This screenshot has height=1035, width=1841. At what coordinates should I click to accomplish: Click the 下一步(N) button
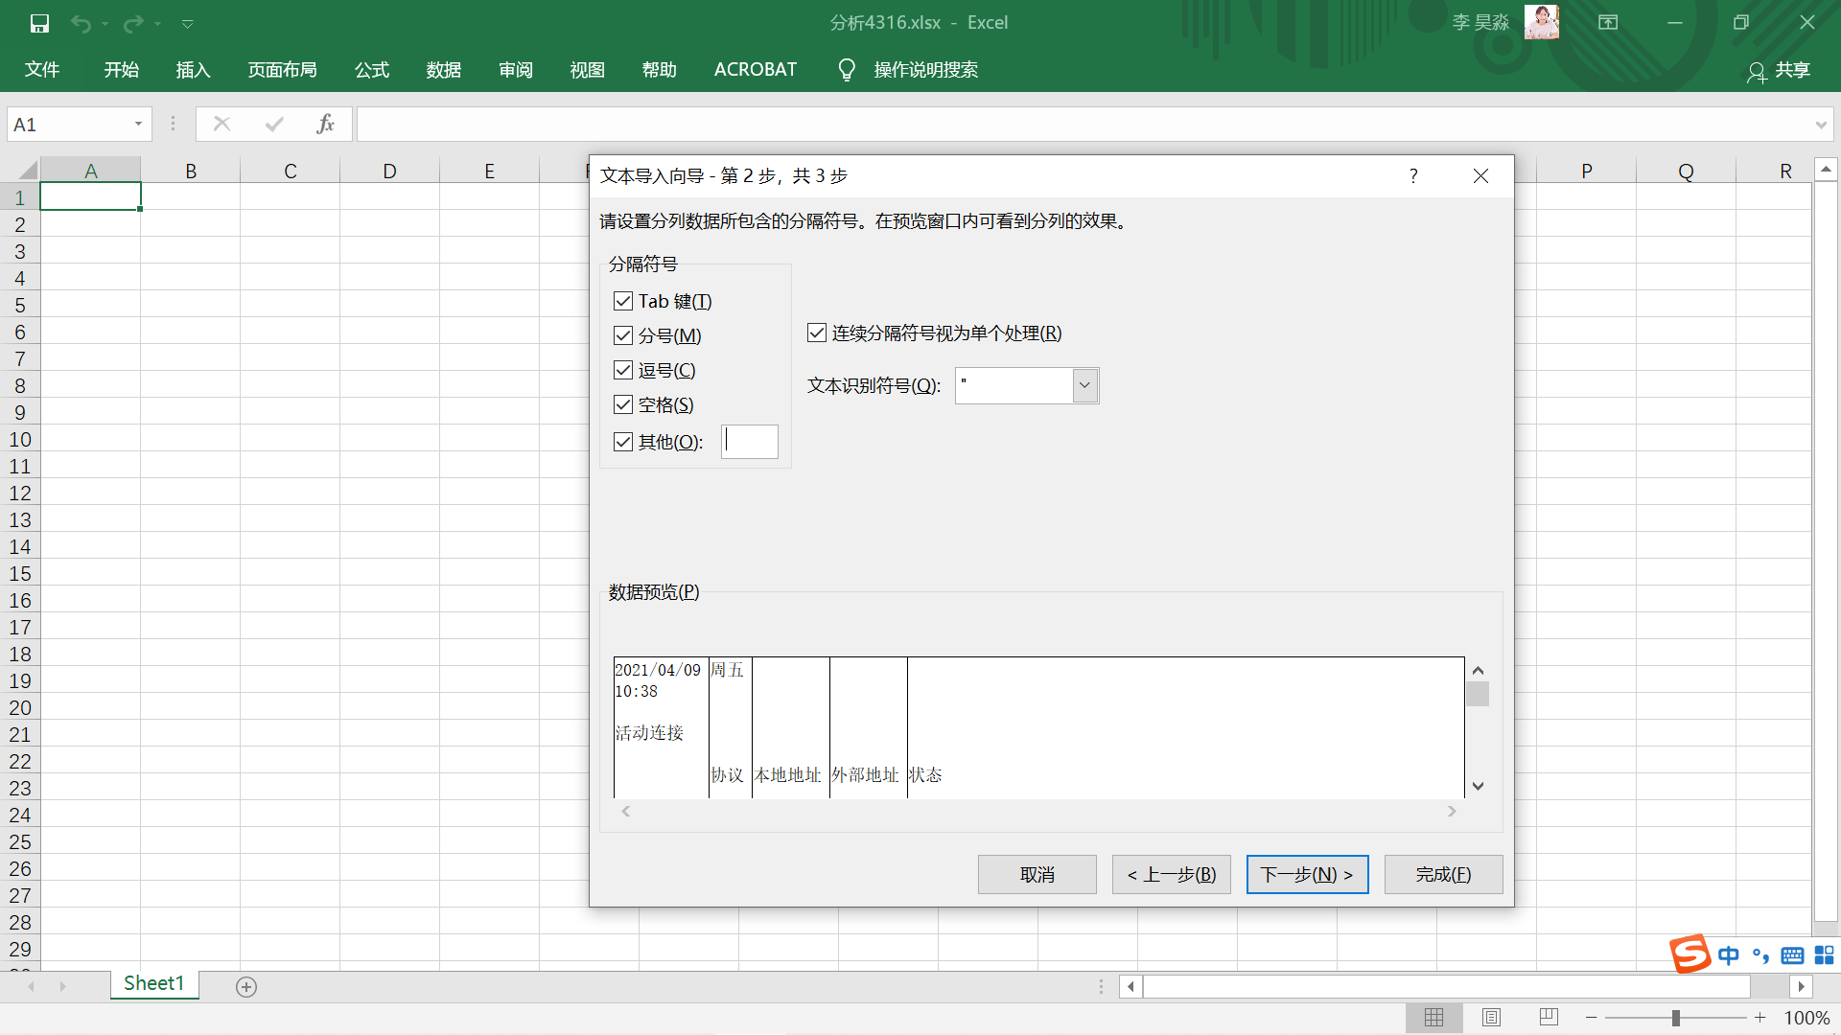tap(1307, 874)
